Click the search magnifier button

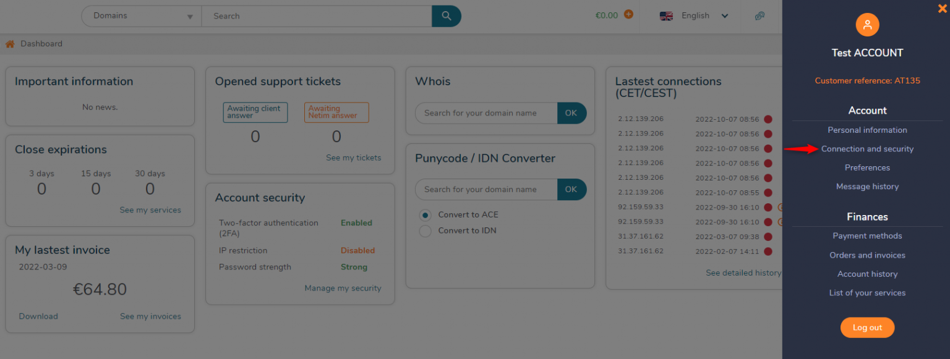[x=446, y=16]
